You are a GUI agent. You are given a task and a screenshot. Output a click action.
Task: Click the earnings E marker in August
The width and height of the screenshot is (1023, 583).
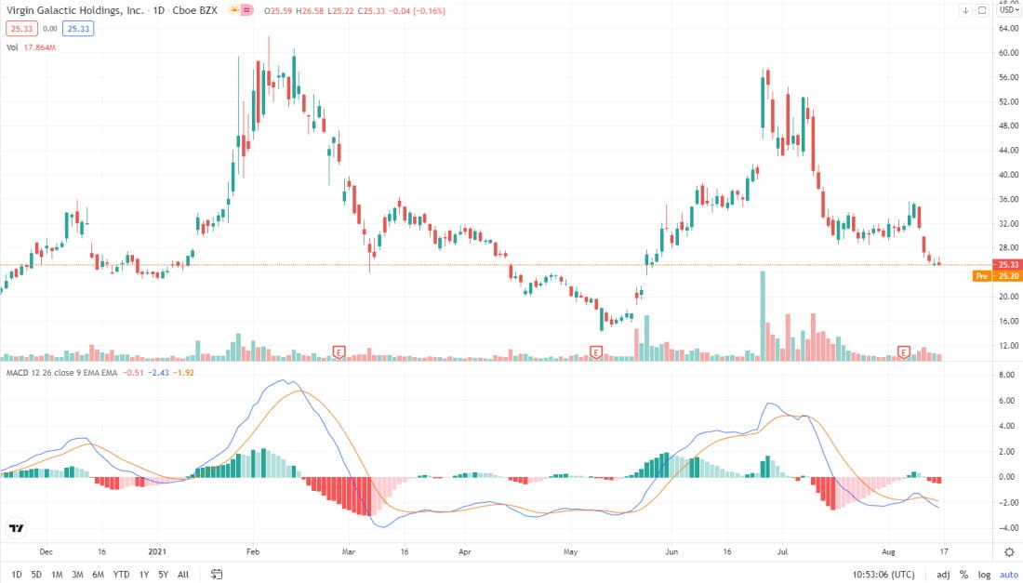[x=904, y=352]
